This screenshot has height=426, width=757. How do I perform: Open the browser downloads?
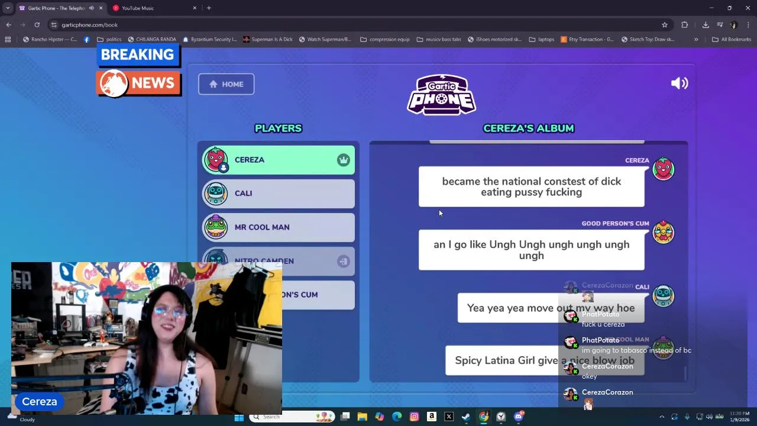click(x=706, y=25)
